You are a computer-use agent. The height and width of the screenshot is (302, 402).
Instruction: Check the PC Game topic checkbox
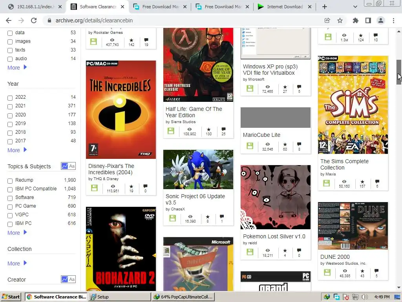point(10,207)
